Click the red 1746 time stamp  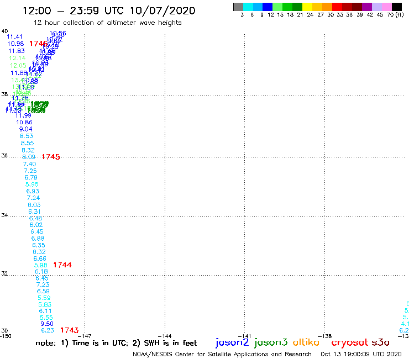click(x=38, y=44)
